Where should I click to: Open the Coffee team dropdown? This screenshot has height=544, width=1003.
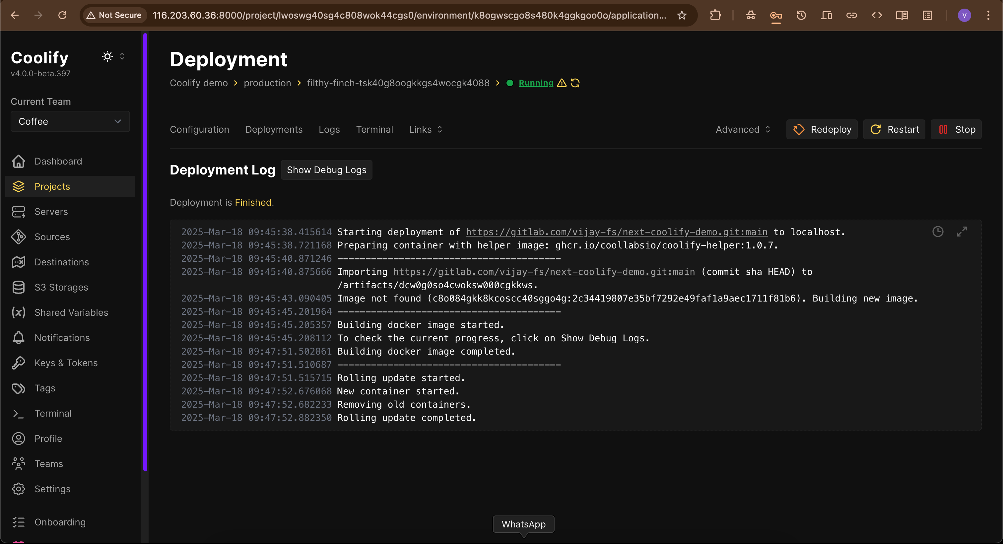70,121
